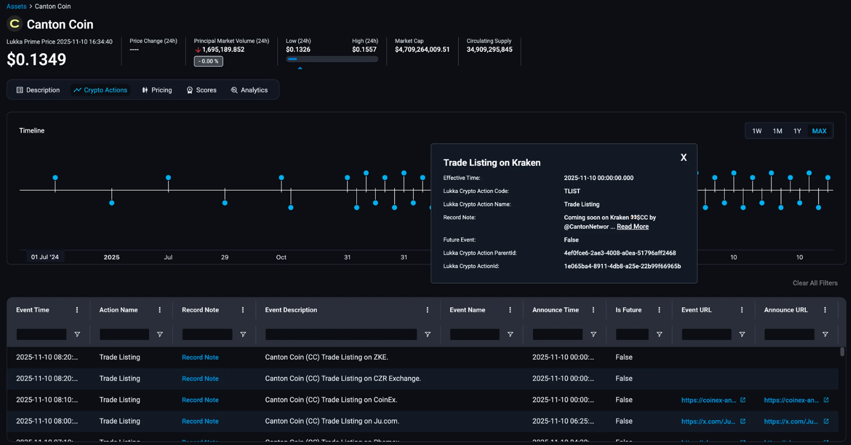This screenshot has height=445, width=851.
Task: Open the Event Time column menu
Action: [77, 310]
